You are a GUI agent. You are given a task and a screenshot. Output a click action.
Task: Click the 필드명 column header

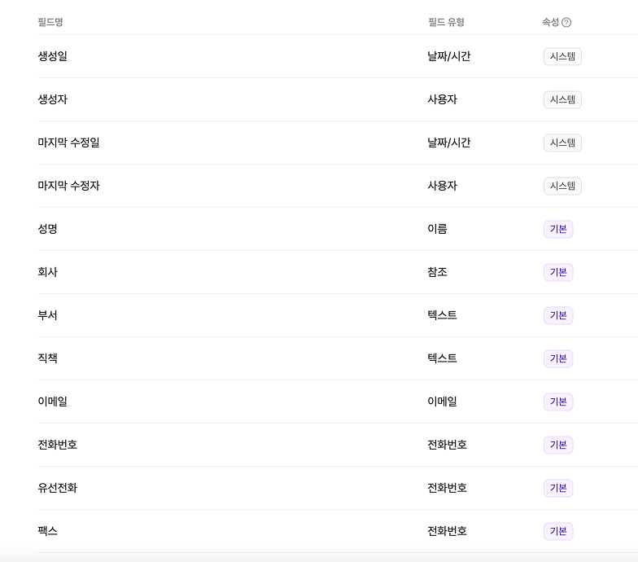(x=50, y=22)
